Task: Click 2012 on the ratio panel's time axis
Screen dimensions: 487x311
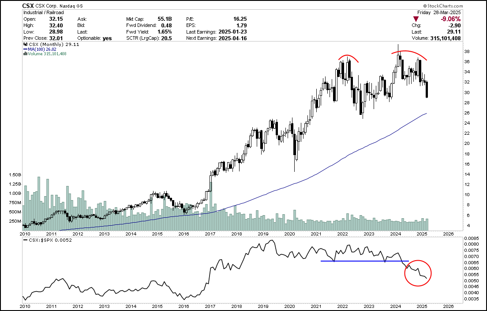Action: click(x=78, y=306)
